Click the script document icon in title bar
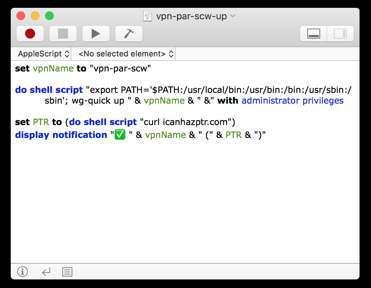Image resolution: width=371 pixels, height=288 pixels. (148, 16)
